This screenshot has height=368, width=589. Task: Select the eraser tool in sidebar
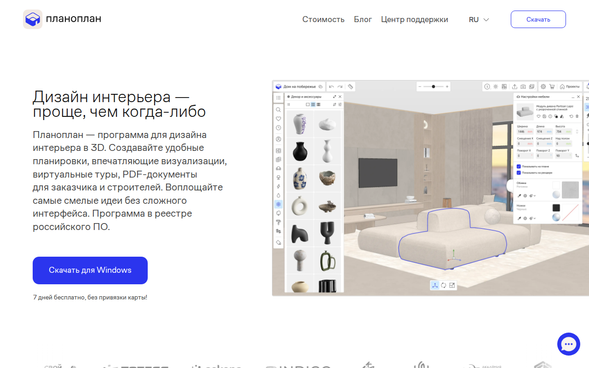coord(279,242)
